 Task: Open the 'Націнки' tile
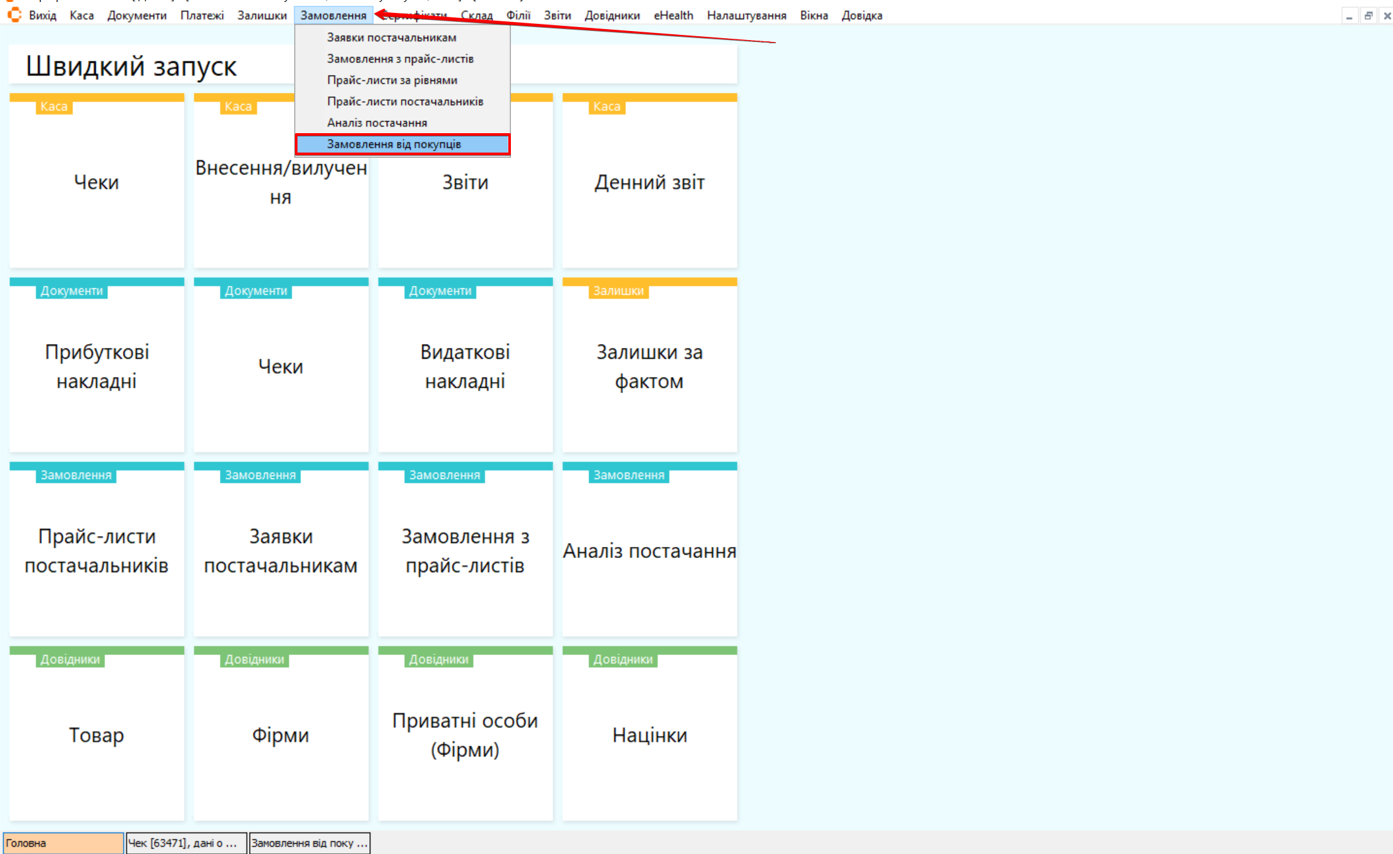[x=649, y=734]
